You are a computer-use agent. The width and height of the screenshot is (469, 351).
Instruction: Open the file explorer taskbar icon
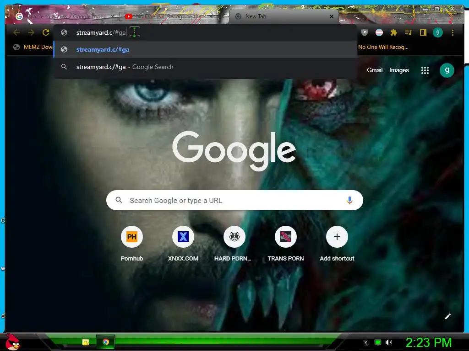point(86,342)
